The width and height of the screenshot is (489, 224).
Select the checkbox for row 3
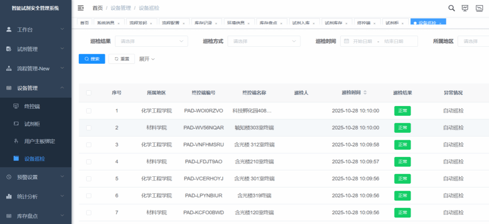[x=89, y=145]
